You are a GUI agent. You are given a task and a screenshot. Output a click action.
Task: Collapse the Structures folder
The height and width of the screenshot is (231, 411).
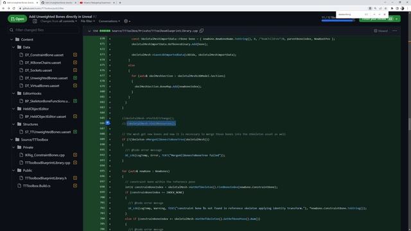pos(13,124)
